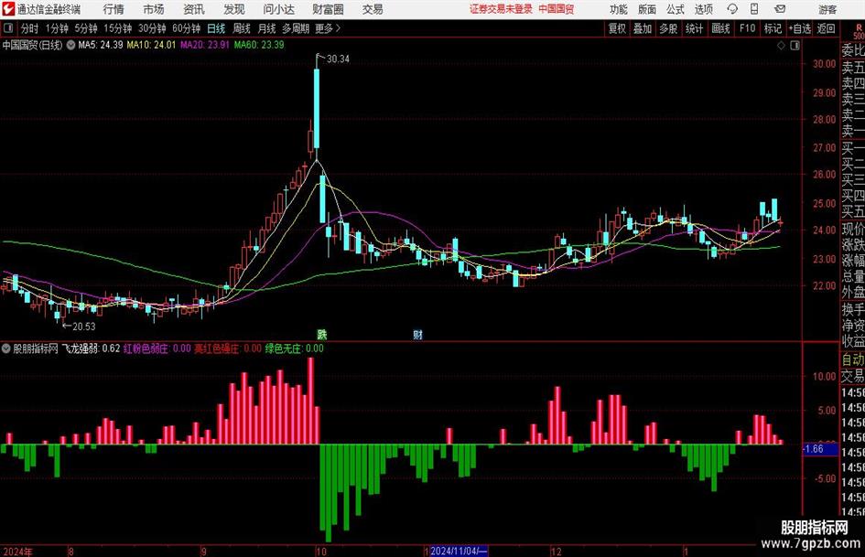This screenshot has width=865, height=557.
Task: Open the 多周期 multi-period view
Action: [296, 28]
